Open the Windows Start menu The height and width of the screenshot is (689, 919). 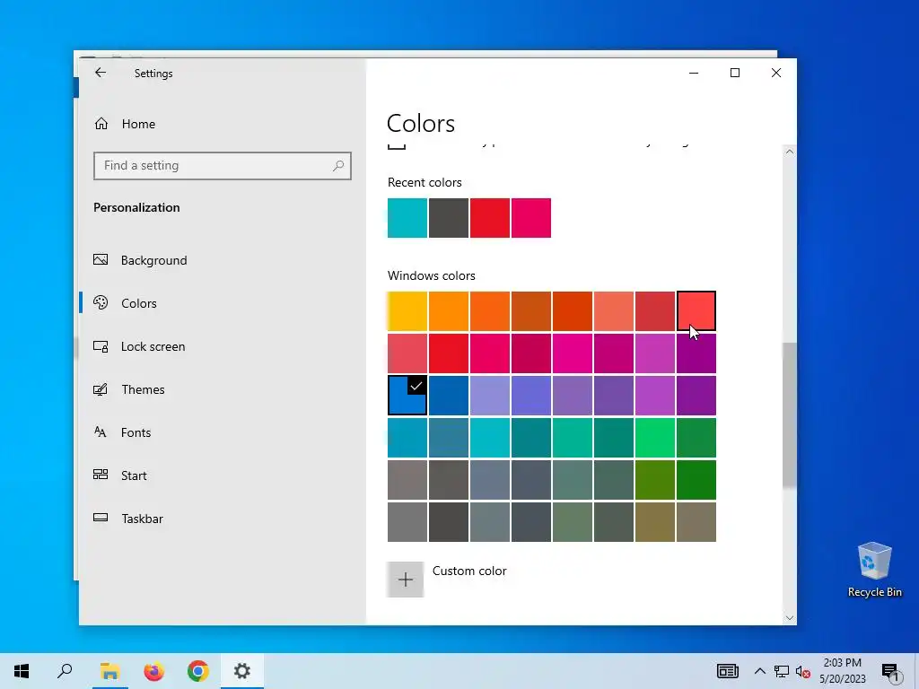point(22,671)
